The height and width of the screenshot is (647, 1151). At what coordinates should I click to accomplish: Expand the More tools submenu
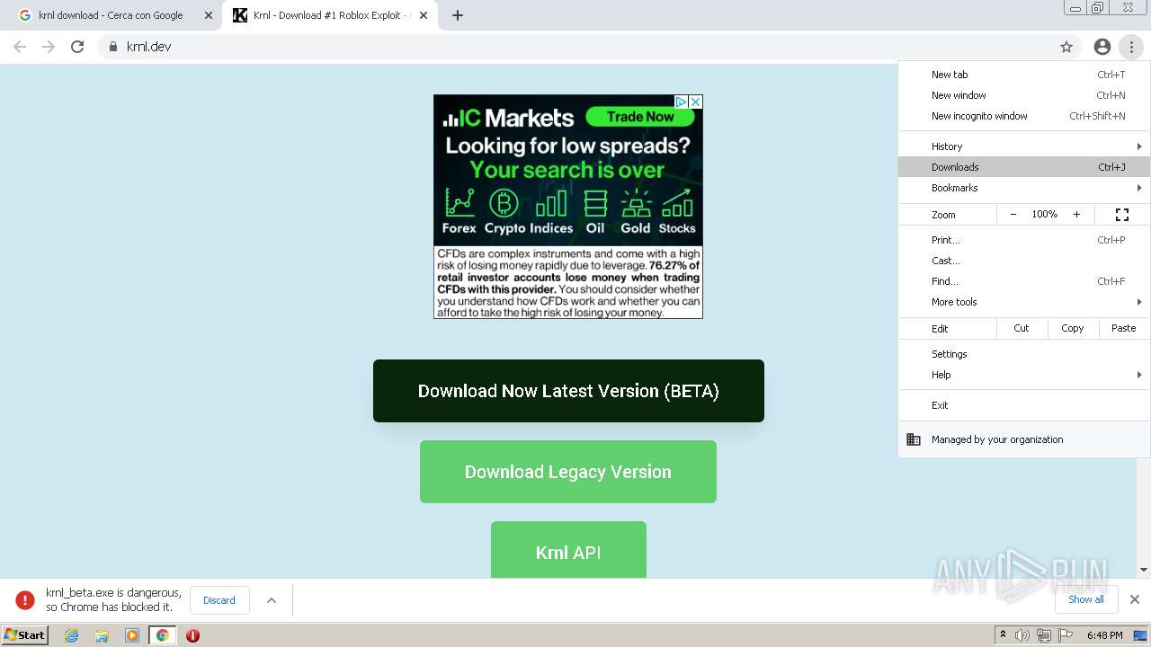(x=1024, y=302)
